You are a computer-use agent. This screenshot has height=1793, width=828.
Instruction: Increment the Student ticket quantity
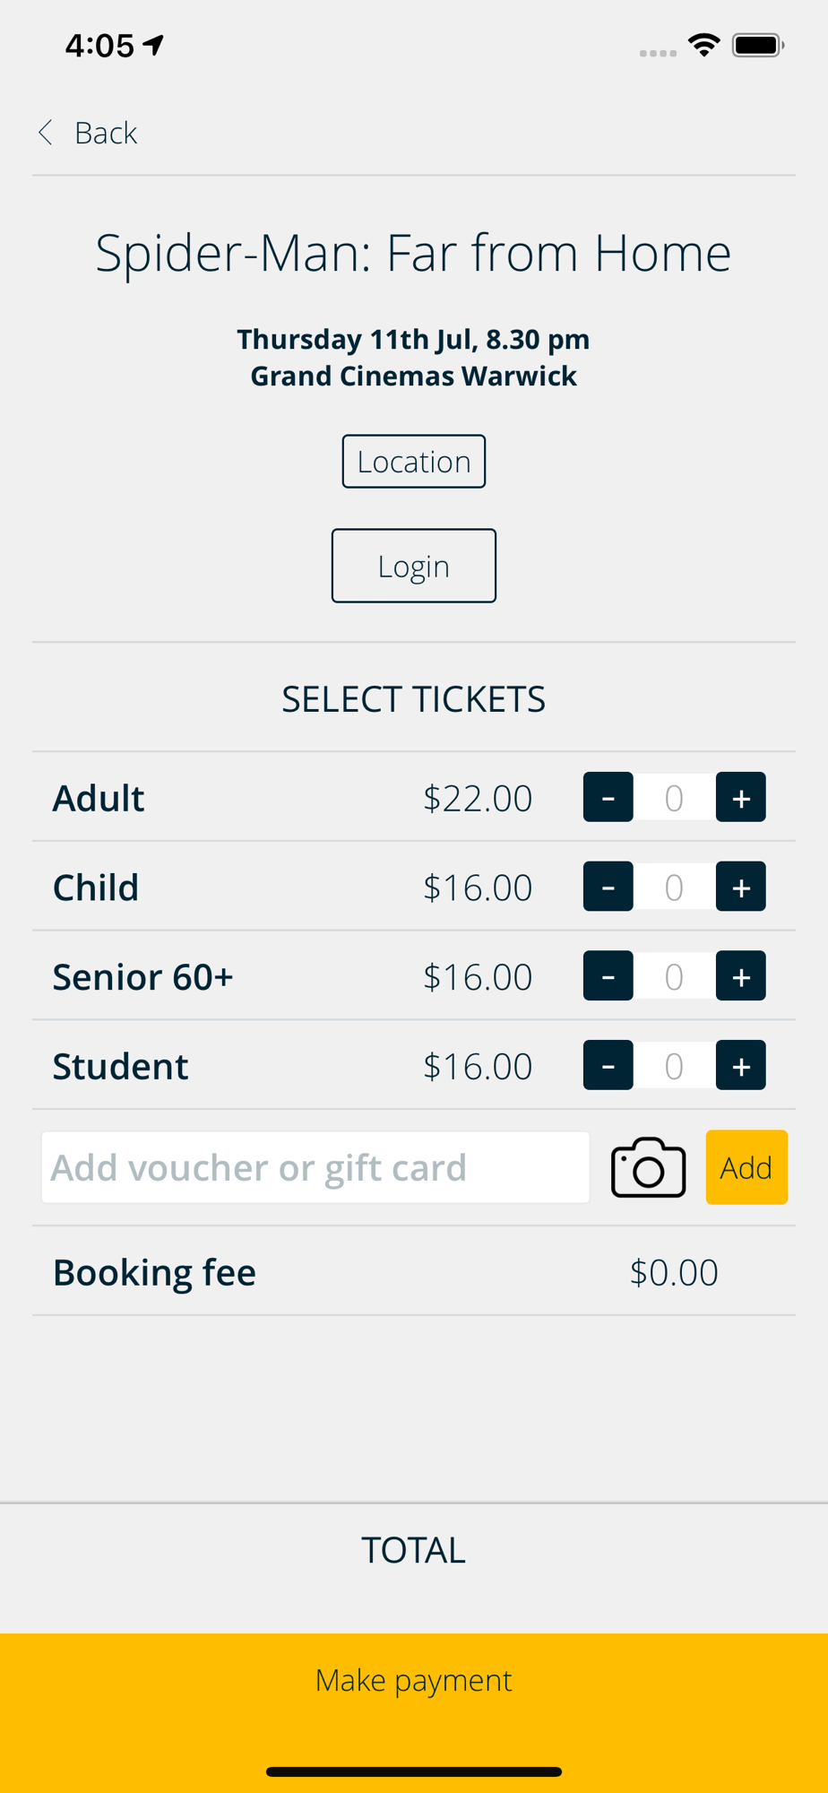click(740, 1065)
